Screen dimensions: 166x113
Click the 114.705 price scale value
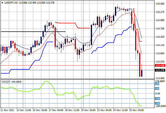click(x=160, y=28)
